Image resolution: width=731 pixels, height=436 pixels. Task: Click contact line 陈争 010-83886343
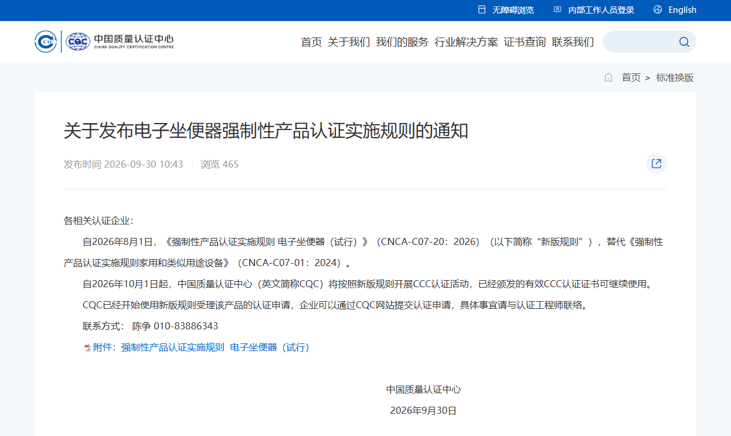click(x=150, y=326)
